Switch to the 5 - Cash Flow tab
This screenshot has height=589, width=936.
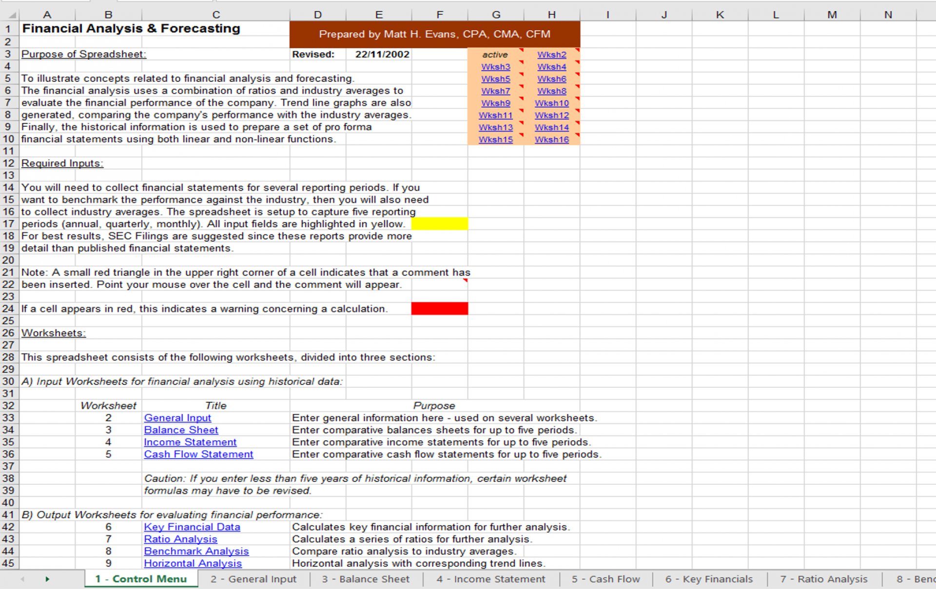click(x=605, y=579)
